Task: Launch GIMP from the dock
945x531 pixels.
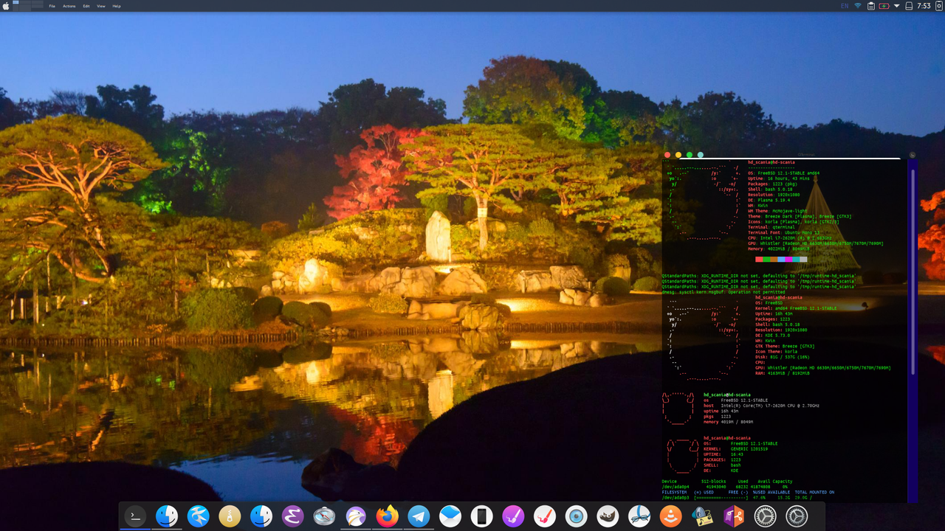Action: (608, 516)
